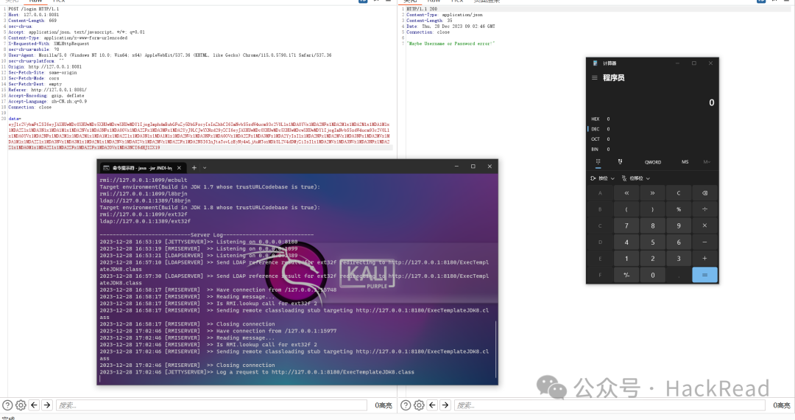
Task: Click the "Content-Type: application/x-www-form-urlencoded" header
Action: [x=68, y=38]
